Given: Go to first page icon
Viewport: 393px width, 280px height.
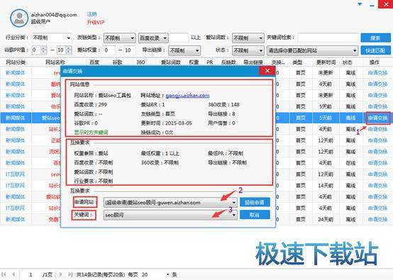Looking at the screenshot, I should tap(4, 274).
